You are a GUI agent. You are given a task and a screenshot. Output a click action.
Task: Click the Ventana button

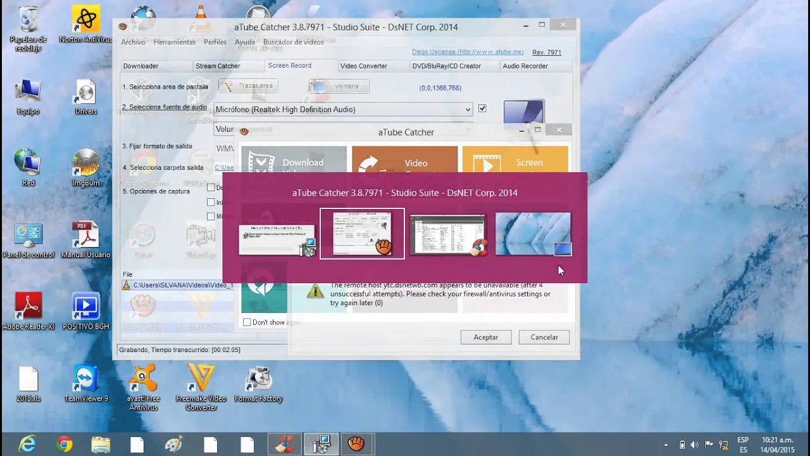(x=339, y=86)
